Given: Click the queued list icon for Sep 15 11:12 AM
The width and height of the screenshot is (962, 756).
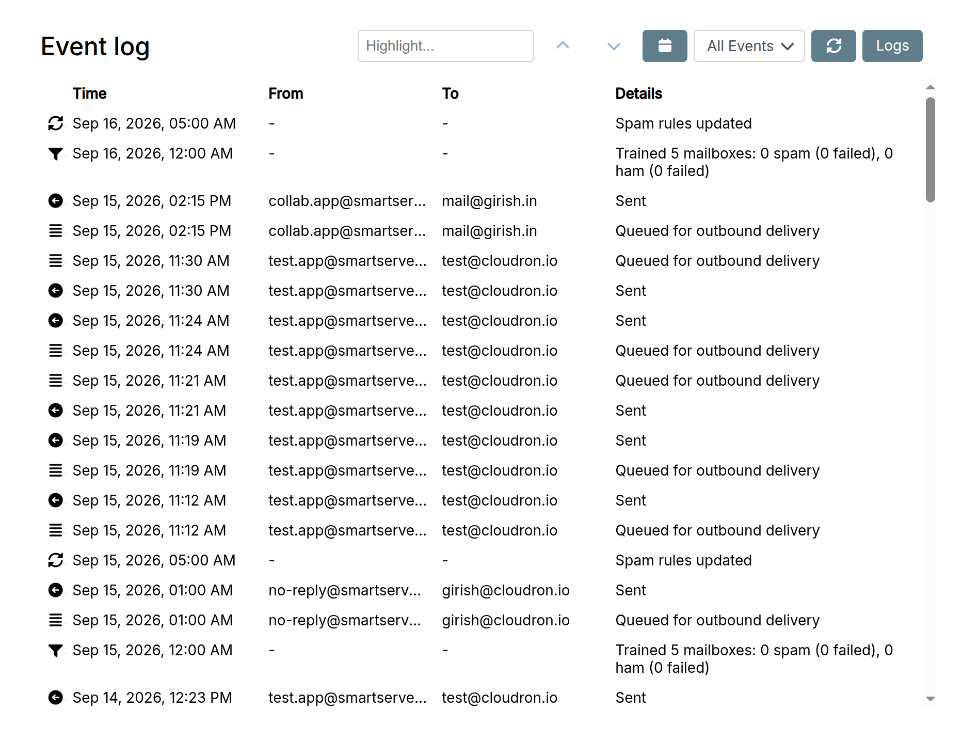Looking at the screenshot, I should pos(55,530).
